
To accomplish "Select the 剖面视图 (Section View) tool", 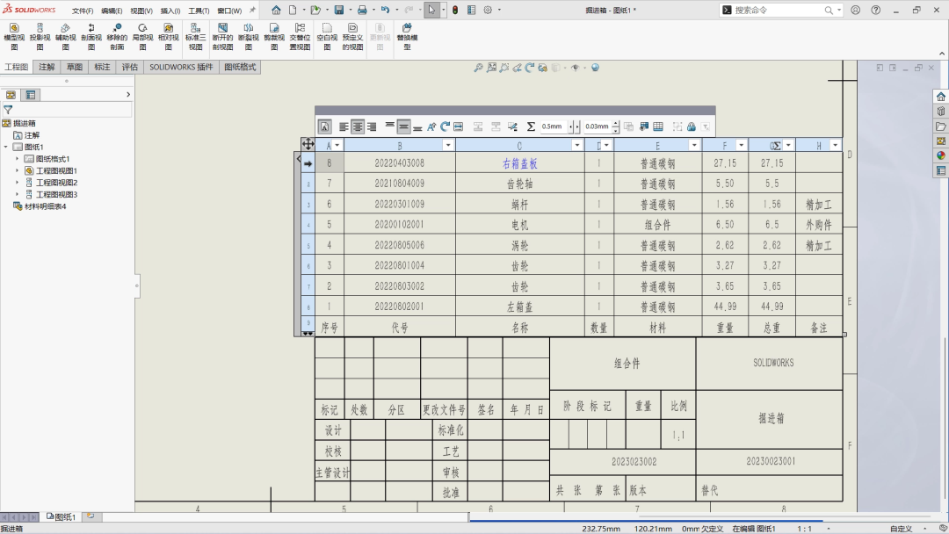I will pos(91,39).
